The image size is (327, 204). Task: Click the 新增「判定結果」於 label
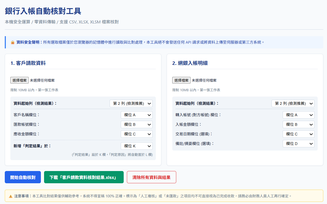click(x=32, y=146)
